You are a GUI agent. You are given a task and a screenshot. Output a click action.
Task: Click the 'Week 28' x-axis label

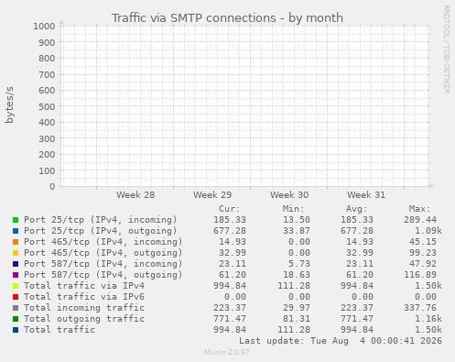(x=135, y=194)
